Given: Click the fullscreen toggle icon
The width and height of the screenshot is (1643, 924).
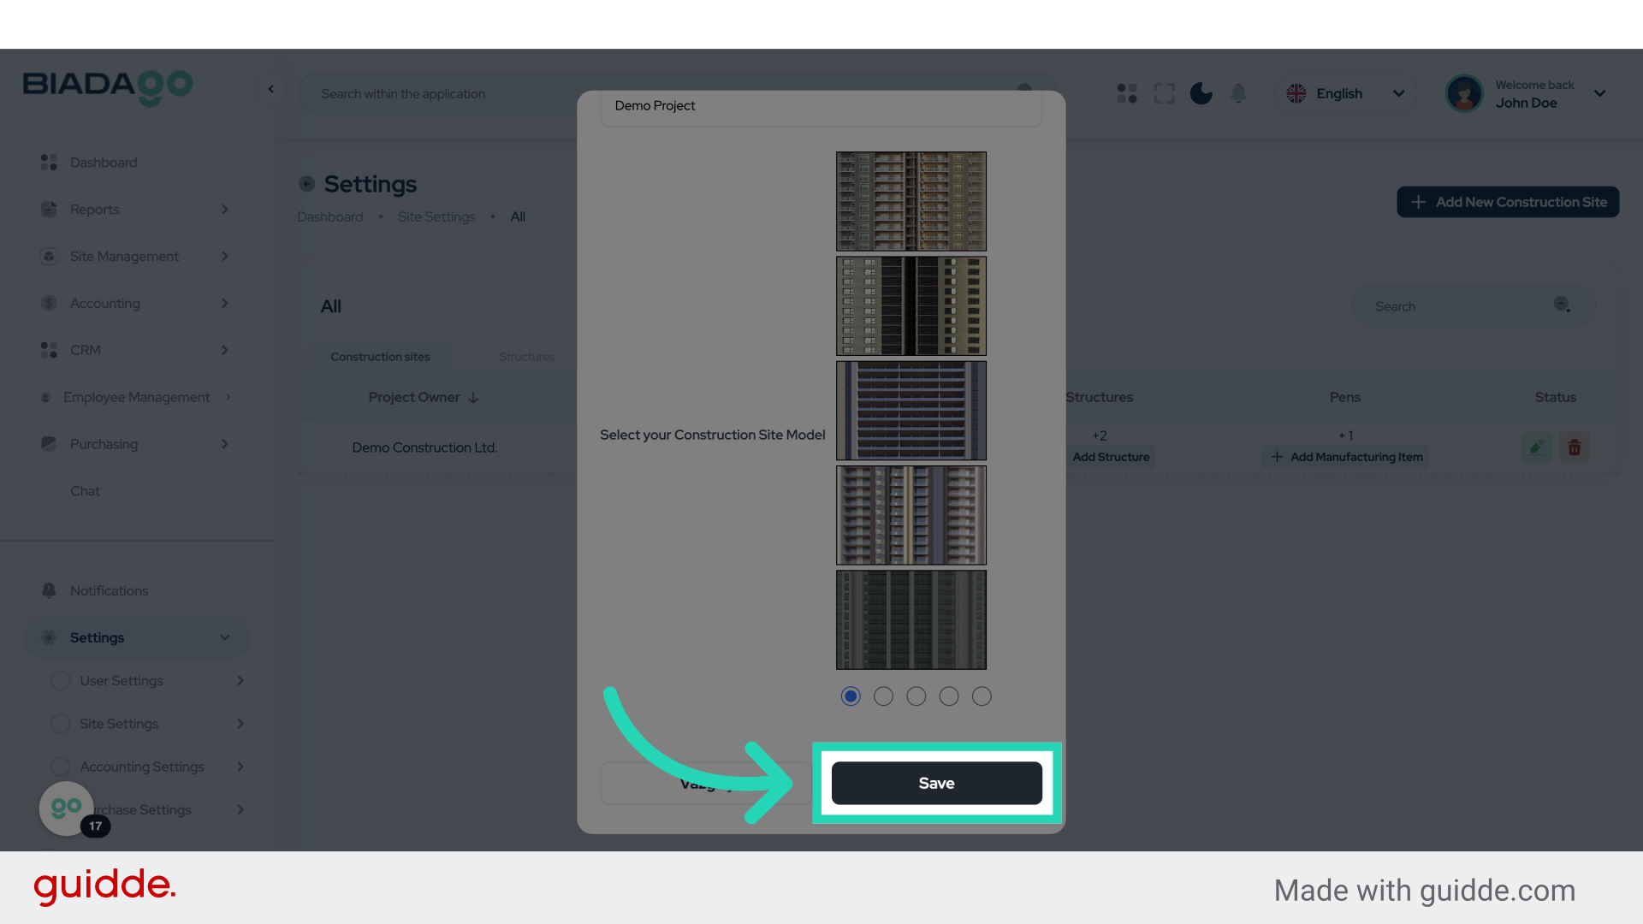Looking at the screenshot, I should coord(1164,93).
